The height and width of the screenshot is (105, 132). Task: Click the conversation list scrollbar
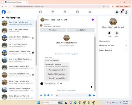click(x=36, y=43)
